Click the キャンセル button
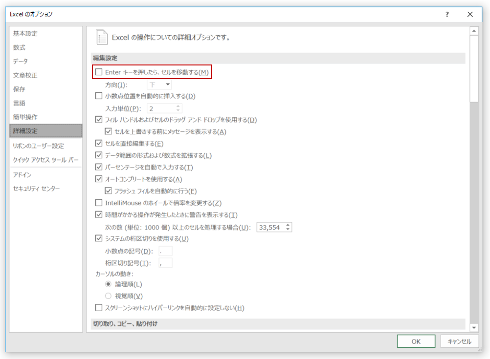The width and height of the screenshot is (490, 359). click(459, 341)
